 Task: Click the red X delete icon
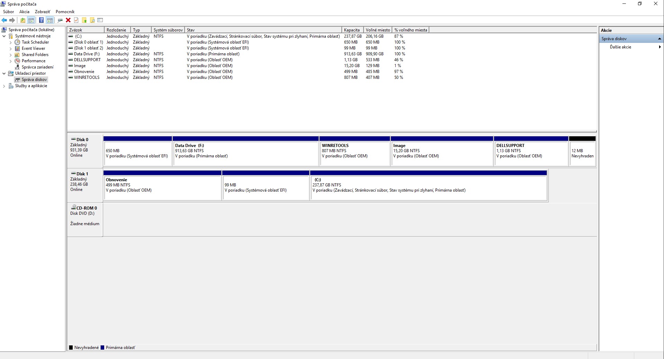[x=68, y=20]
